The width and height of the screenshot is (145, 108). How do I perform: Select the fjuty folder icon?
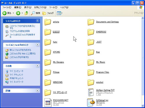[48, 42]
